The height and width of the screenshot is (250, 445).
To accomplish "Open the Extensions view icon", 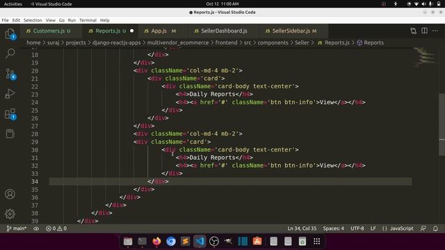I will click(10, 114).
